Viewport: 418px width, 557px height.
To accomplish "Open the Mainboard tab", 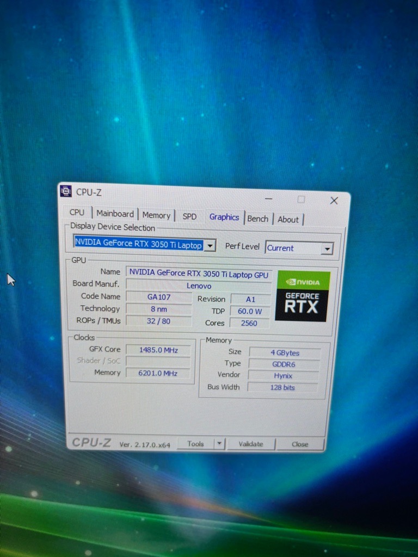I will 115,214.
